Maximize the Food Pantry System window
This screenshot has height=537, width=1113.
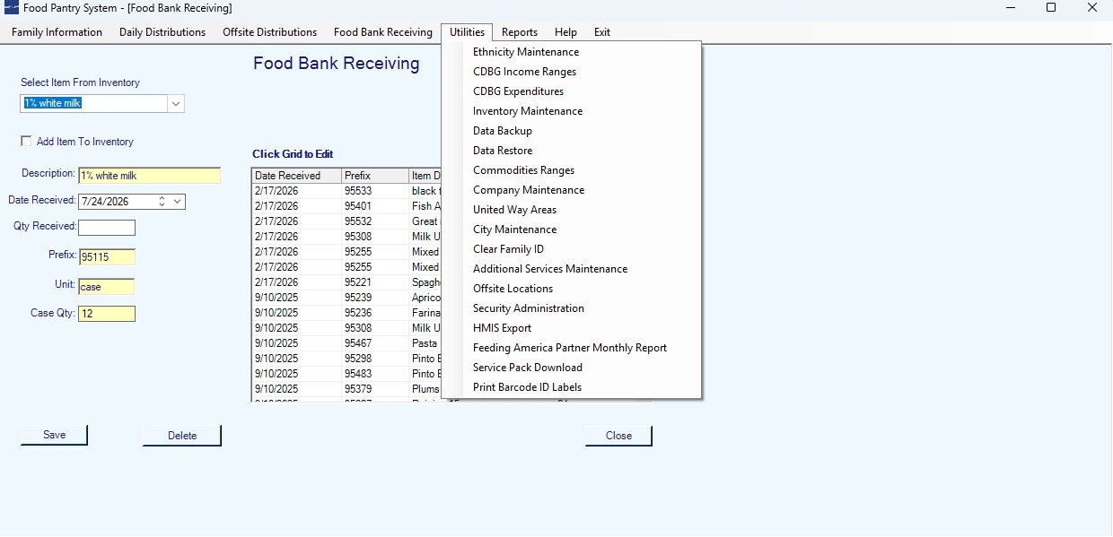1051,8
